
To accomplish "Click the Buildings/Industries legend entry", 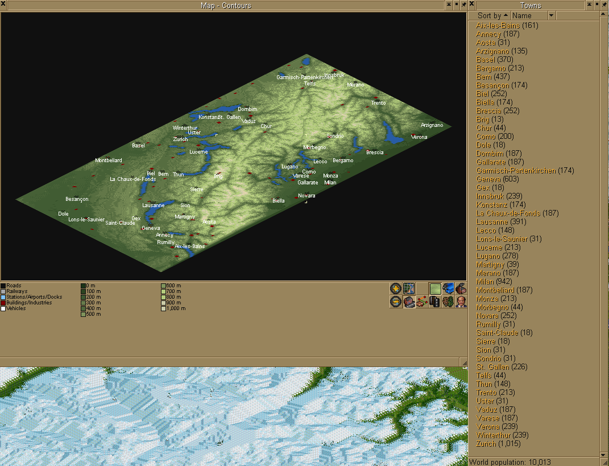I will 26,303.
